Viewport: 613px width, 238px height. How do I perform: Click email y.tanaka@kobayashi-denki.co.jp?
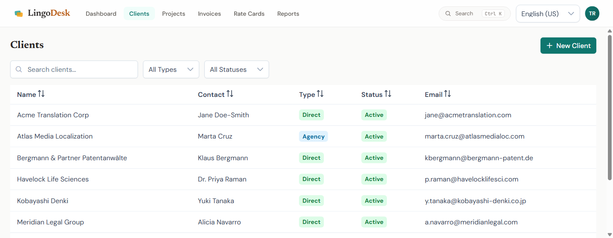pos(476,201)
